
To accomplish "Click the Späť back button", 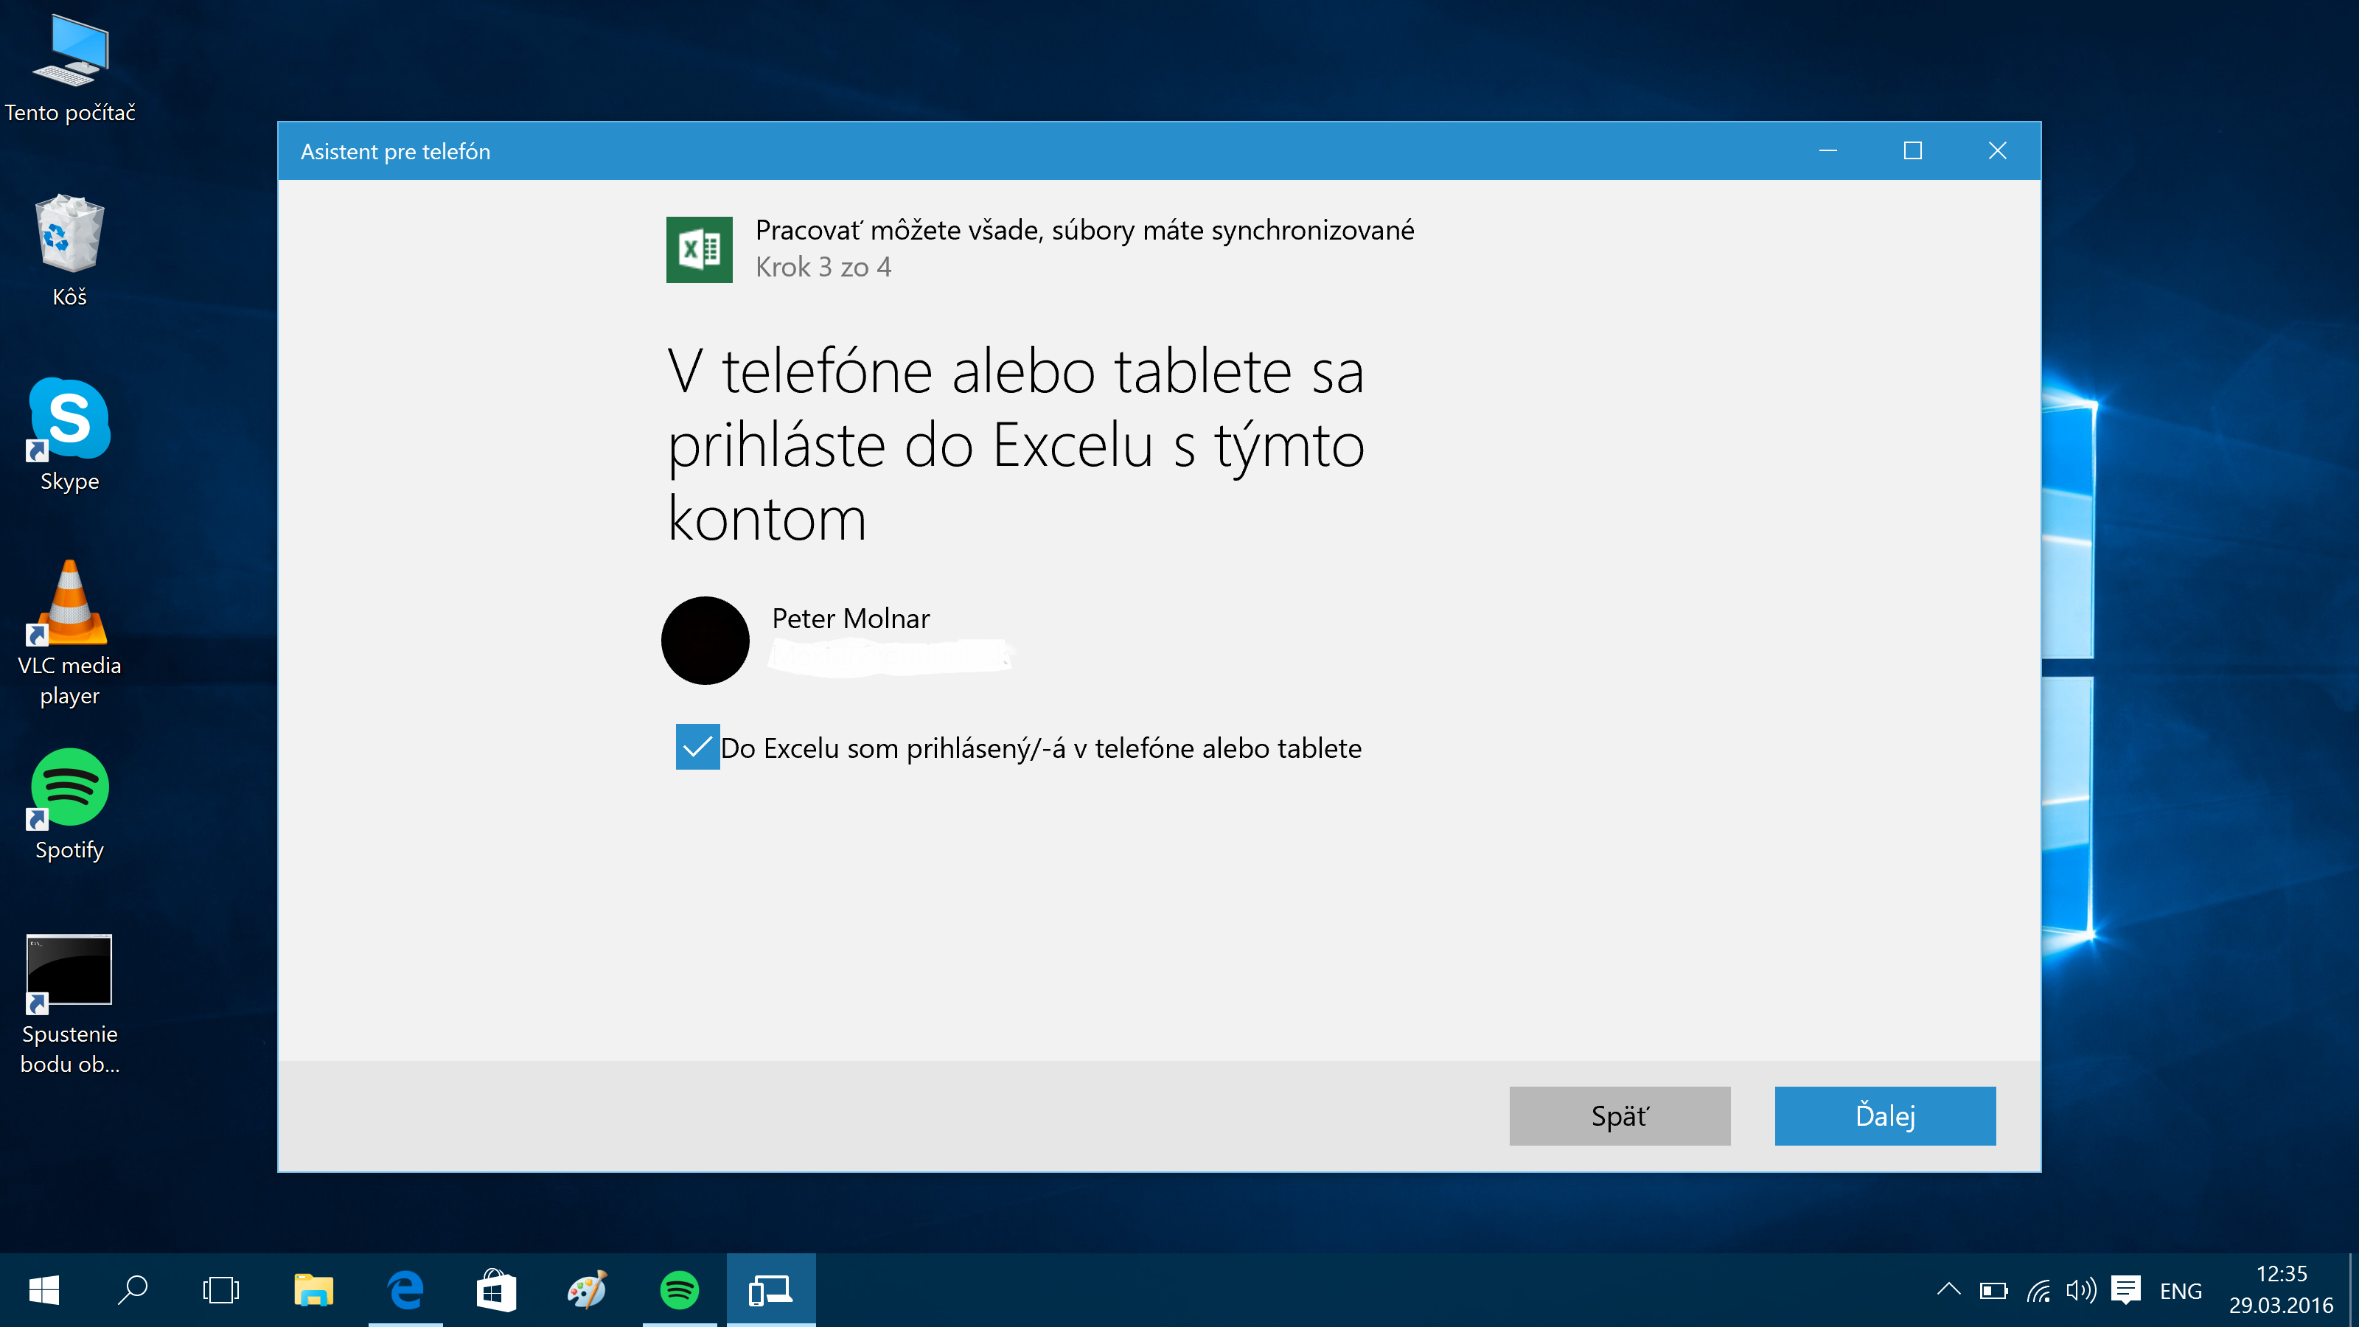I will point(1619,1115).
